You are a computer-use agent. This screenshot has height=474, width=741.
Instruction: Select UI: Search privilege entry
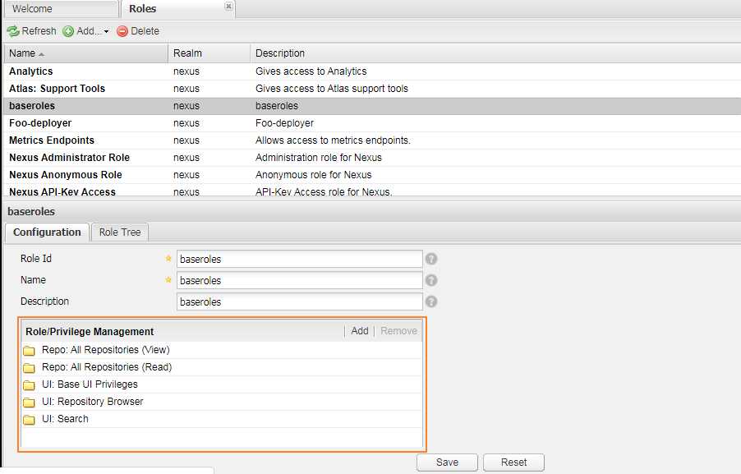coord(222,419)
